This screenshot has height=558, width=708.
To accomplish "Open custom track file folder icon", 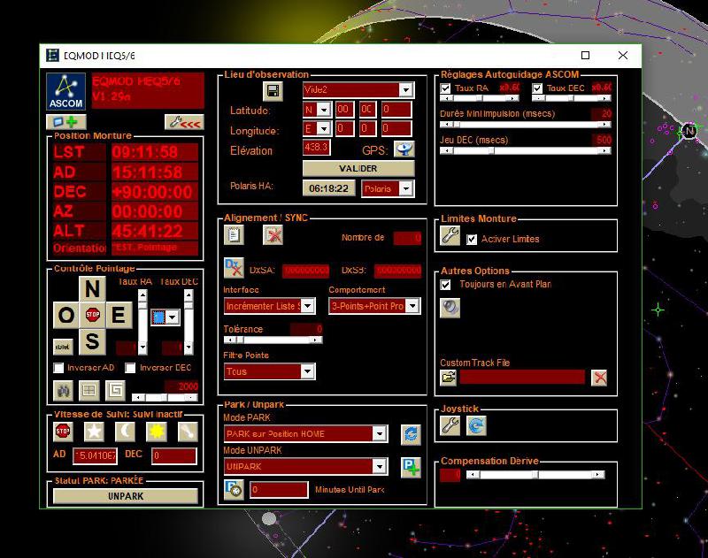I will [449, 378].
